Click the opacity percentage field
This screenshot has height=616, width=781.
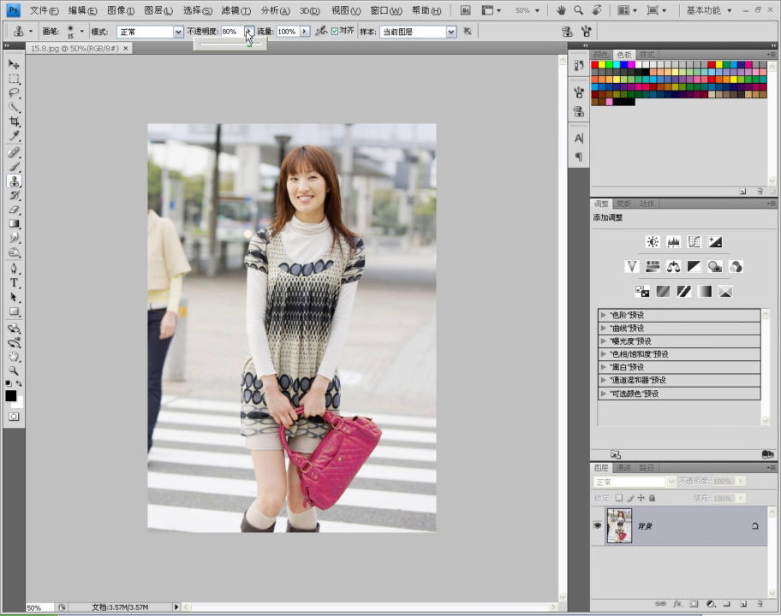[232, 32]
